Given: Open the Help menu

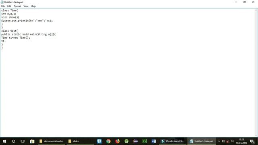Looking at the screenshot, I should pyautogui.click(x=33, y=6).
